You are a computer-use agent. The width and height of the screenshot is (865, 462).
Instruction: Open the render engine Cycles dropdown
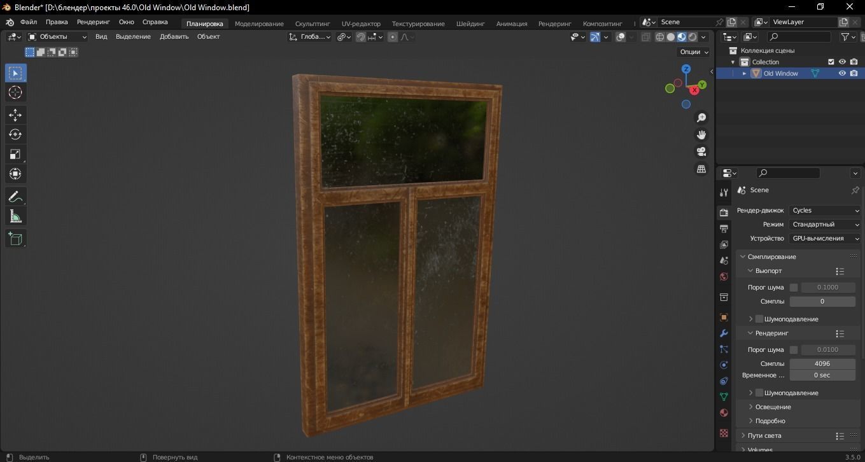tap(826, 211)
